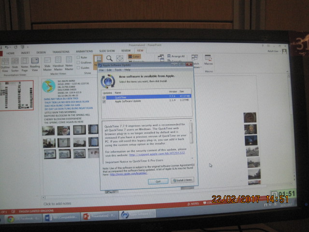The width and height of the screenshot is (309, 232).
Task: Click the user account picture icon
Action: [x=284, y=52]
